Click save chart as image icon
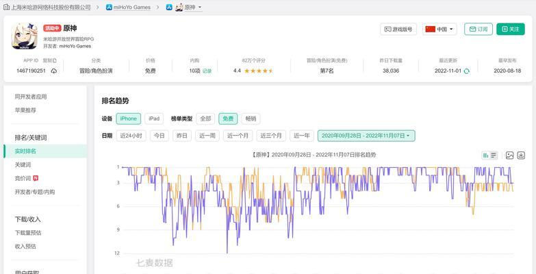The image size is (536, 274). (510, 155)
